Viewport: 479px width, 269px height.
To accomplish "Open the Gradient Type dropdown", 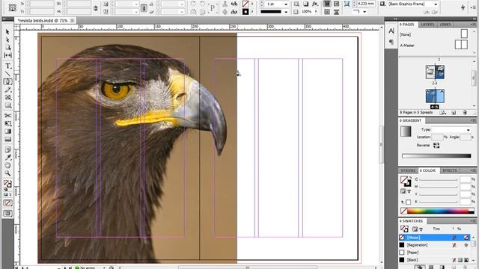I will pos(469,130).
